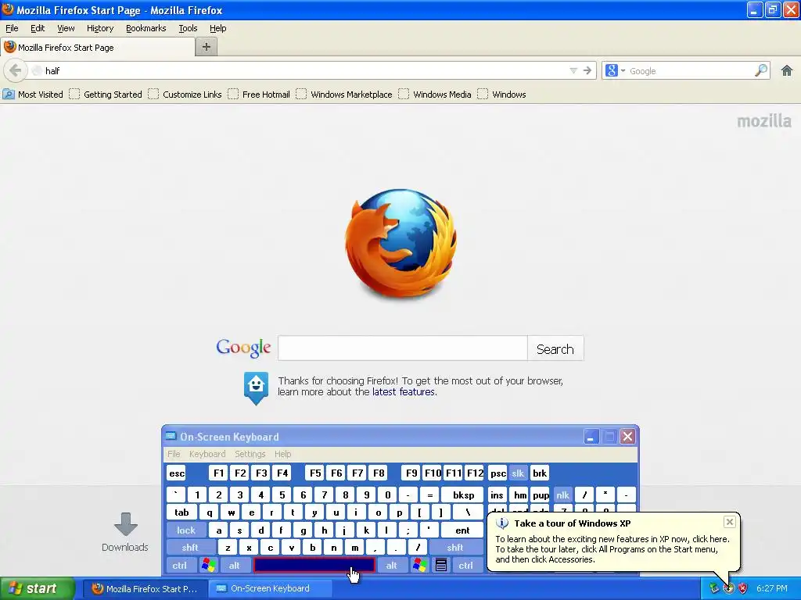Toggle the left alt key
This screenshot has height=600, width=801.
(x=234, y=566)
